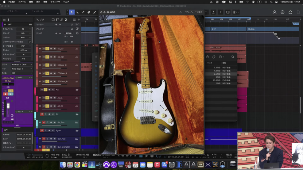Viewport: 303px width, 170px height.
Task: Mute the EG_L2 track
Action: click(44, 49)
